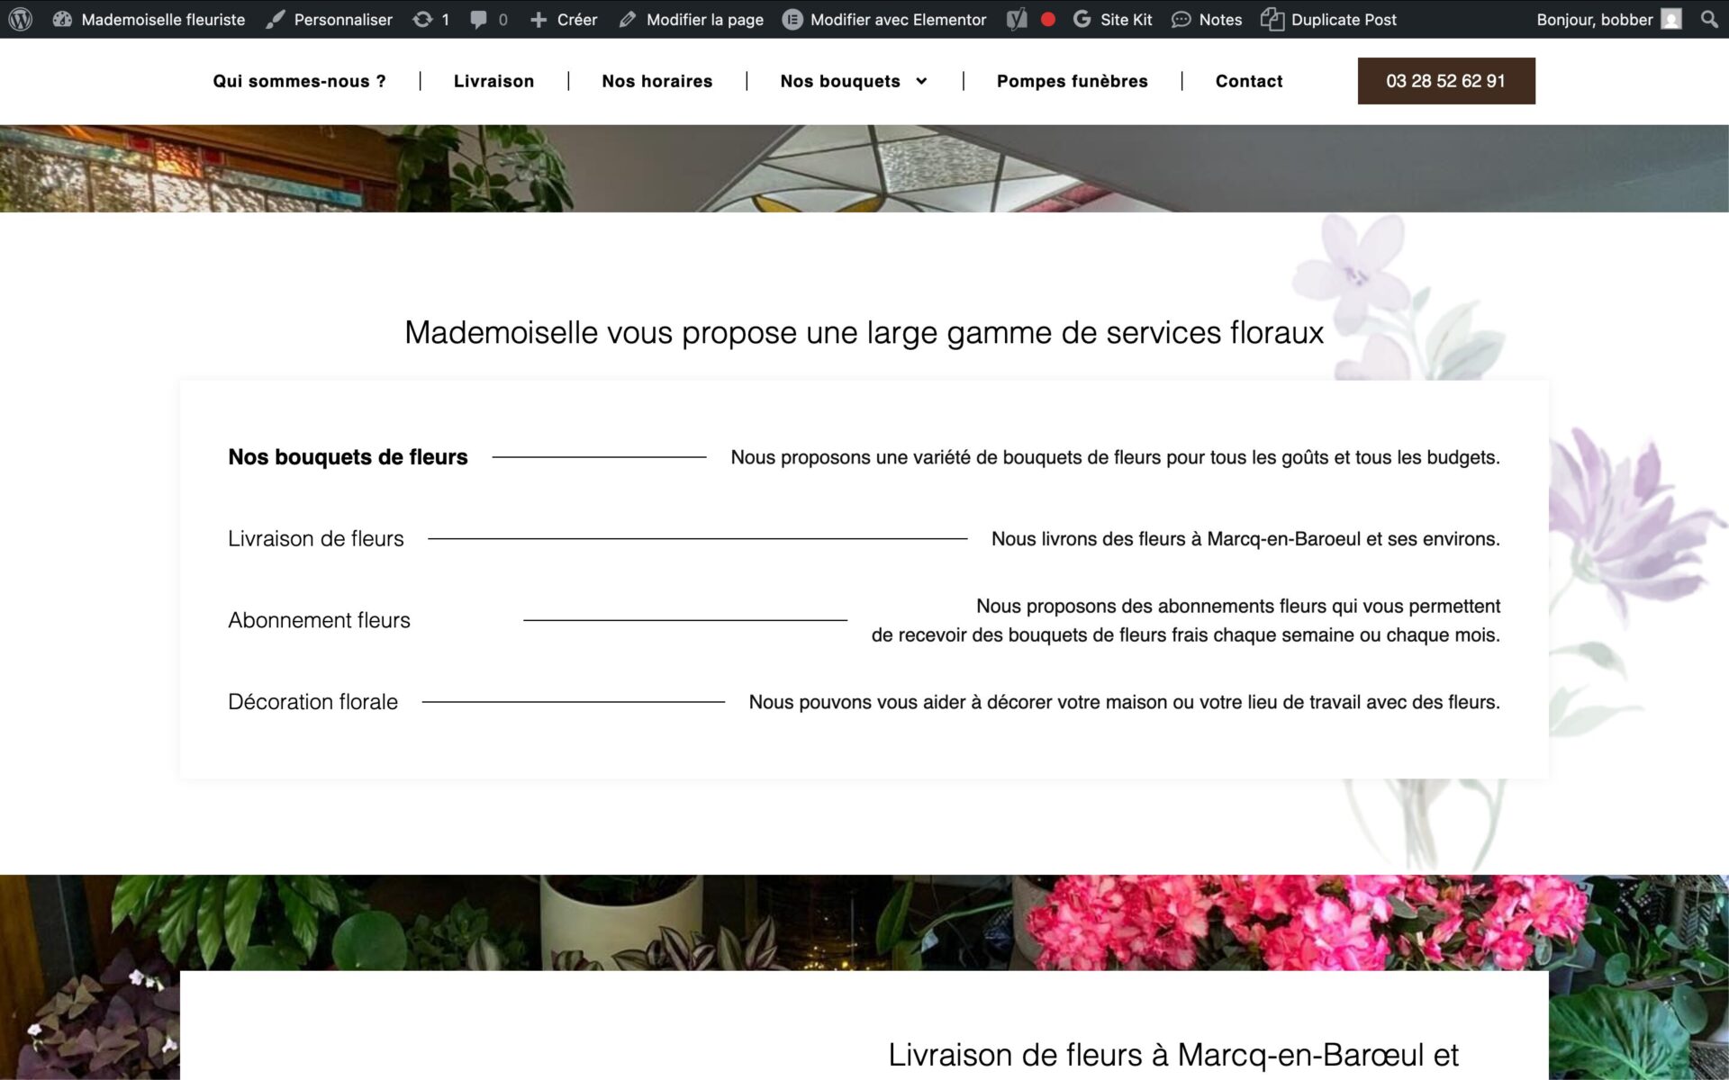Go to Qui sommes-nous ? page
Viewport: 1729px width, 1080px height.
(299, 81)
